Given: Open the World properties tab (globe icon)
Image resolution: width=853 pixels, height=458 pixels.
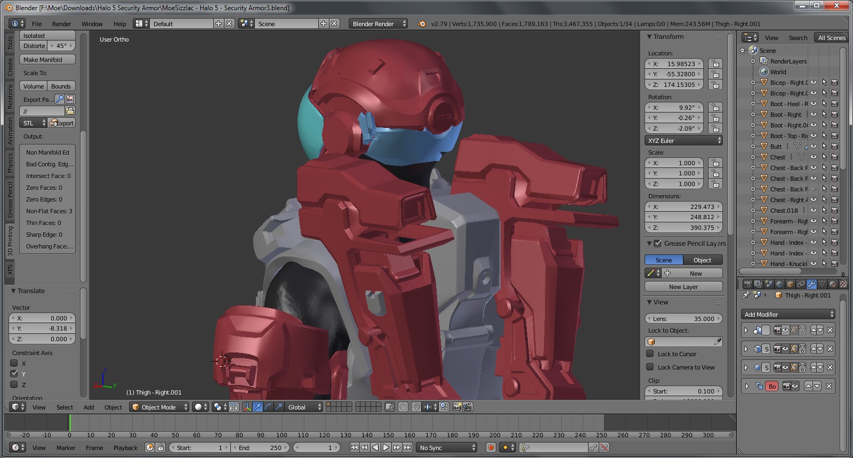Looking at the screenshot, I should (x=779, y=284).
